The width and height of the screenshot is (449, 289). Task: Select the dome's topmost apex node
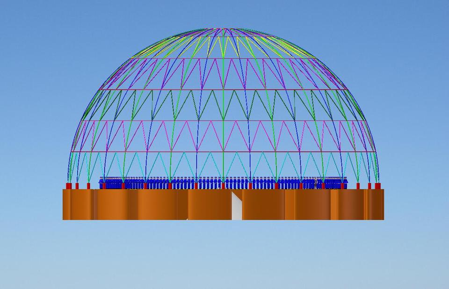click(x=224, y=29)
